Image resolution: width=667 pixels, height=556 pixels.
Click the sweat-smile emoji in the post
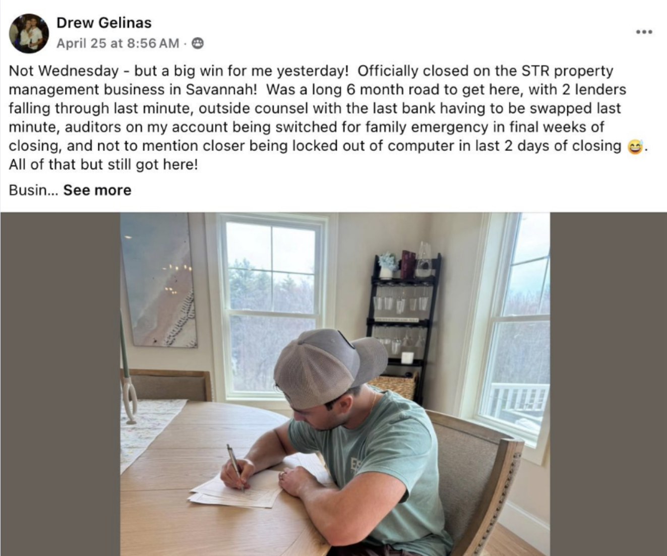coord(634,147)
